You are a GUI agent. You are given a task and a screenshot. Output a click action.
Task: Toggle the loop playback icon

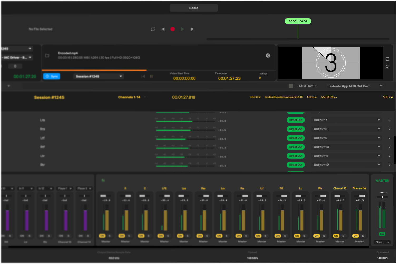(153, 29)
